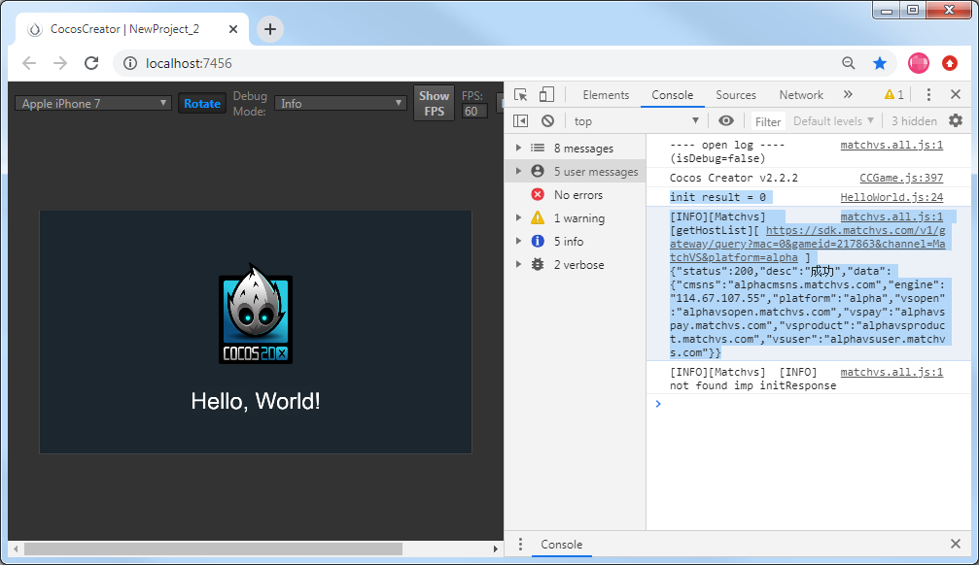Click the 8 messages list icon
Screen dimensions: 979x565
pyautogui.click(x=538, y=148)
